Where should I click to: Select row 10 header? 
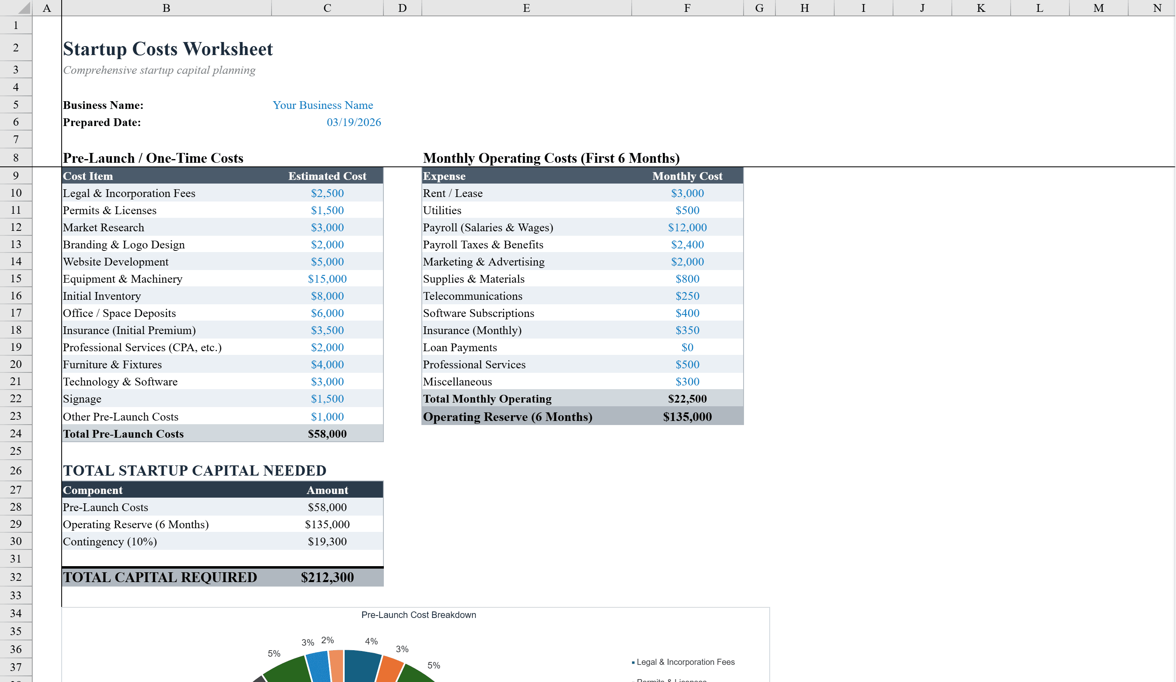[x=16, y=193]
